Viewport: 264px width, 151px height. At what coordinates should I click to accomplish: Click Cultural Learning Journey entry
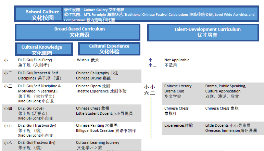click(98, 142)
